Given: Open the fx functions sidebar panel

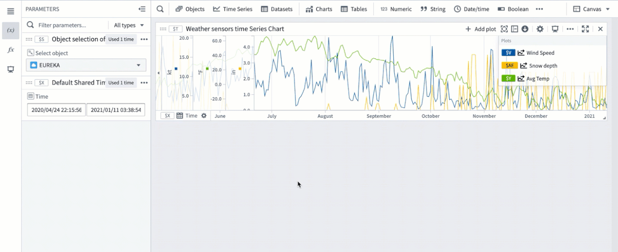Looking at the screenshot, I should tap(11, 50).
